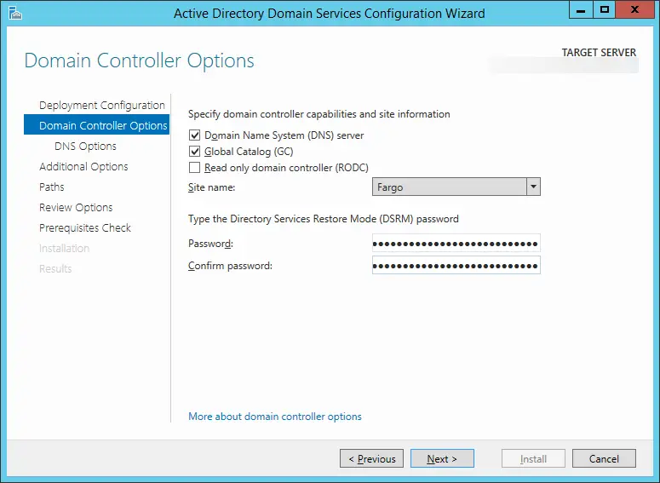
Task: Minimize the wizard window
Action: 581,10
